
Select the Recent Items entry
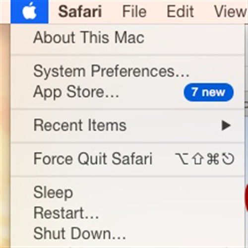(127, 125)
